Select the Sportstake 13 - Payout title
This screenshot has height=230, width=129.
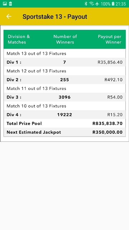pyautogui.click(x=55, y=17)
